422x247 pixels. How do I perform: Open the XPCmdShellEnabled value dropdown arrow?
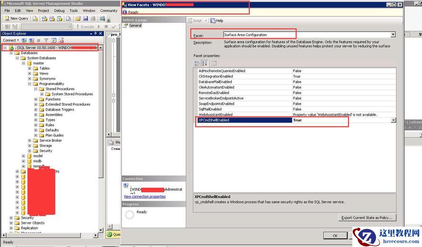coord(394,120)
